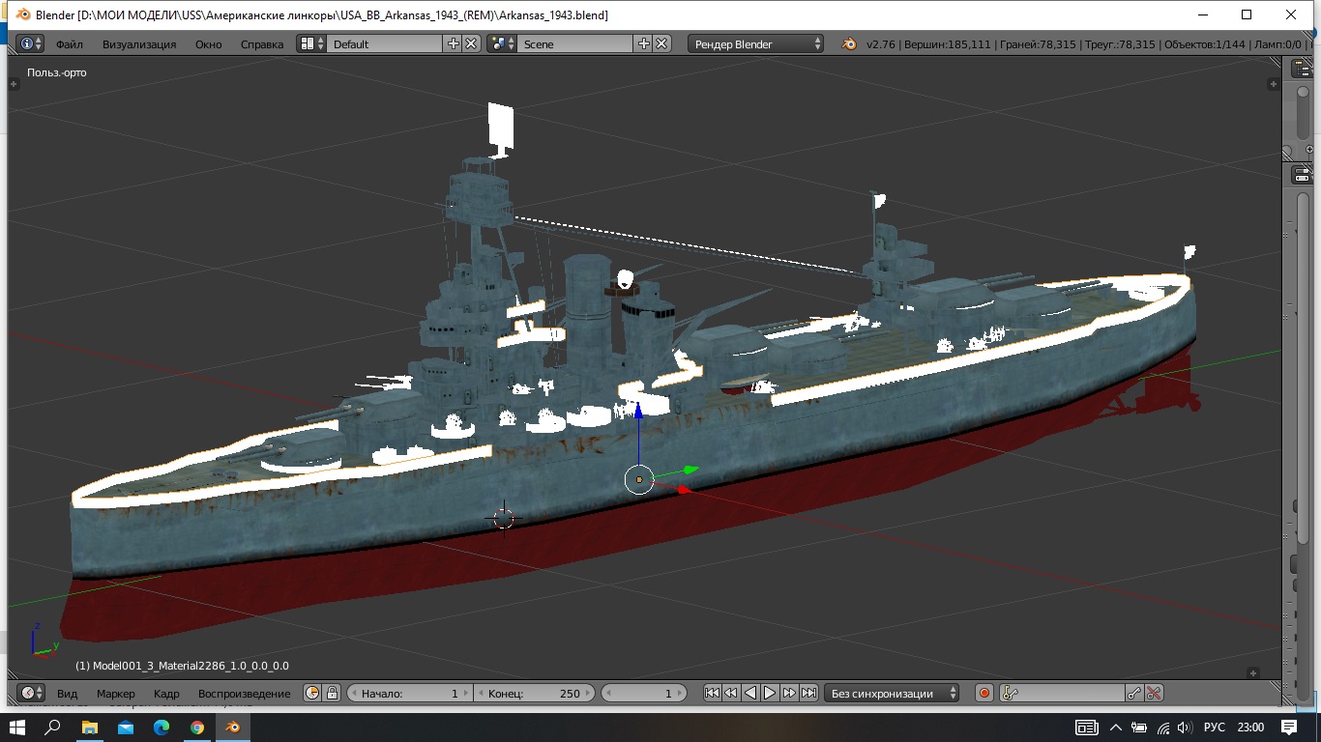Open the timeline Воспроизведение menu
This screenshot has height=742, width=1321.
point(244,694)
